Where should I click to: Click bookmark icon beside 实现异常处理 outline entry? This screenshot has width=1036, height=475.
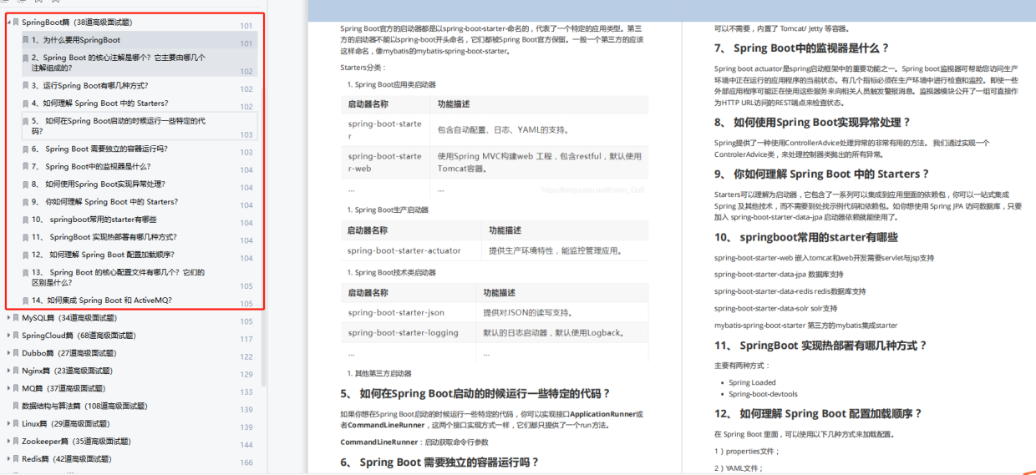(x=25, y=184)
